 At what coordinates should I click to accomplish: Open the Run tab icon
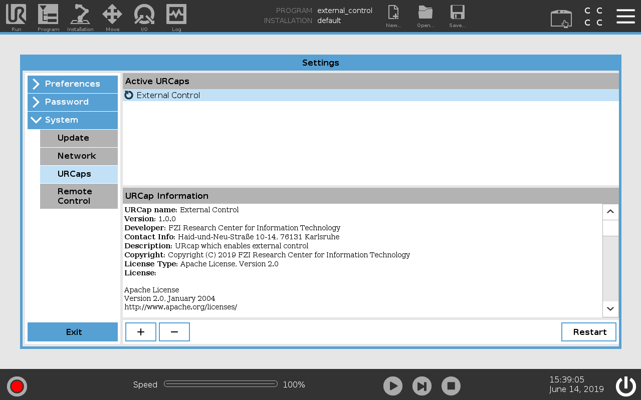(16, 15)
